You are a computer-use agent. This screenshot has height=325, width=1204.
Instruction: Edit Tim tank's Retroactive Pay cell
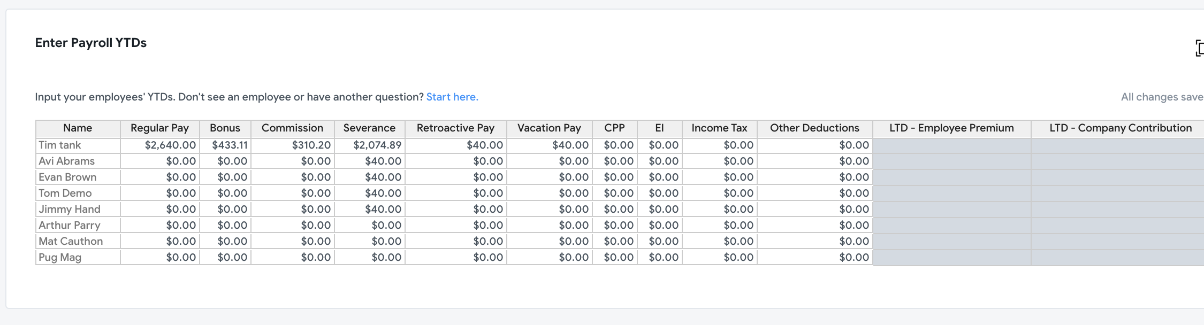(x=456, y=145)
